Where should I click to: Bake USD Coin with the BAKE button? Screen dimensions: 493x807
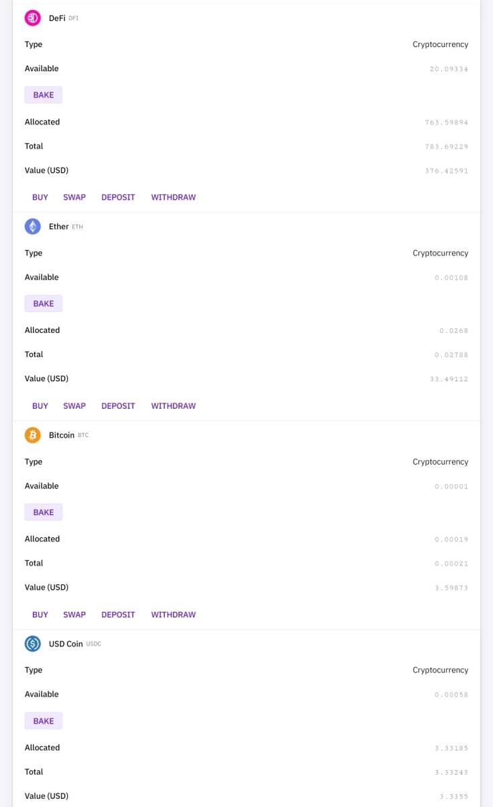click(44, 721)
